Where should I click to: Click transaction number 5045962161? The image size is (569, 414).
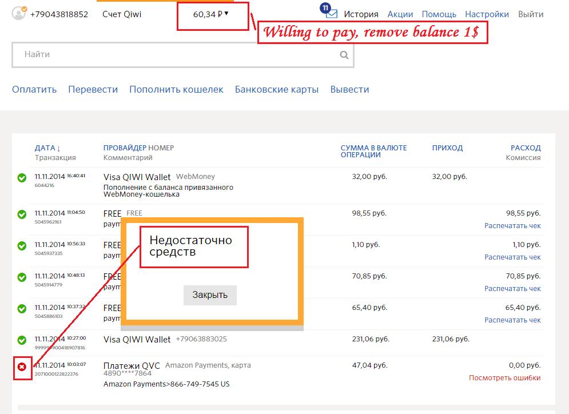(x=48, y=222)
